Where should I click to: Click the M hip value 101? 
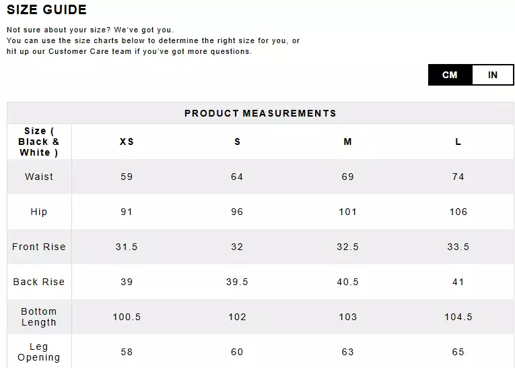[347, 212]
